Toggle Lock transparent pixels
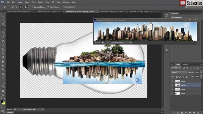This screenshot has height=114, width=203. 177,77
